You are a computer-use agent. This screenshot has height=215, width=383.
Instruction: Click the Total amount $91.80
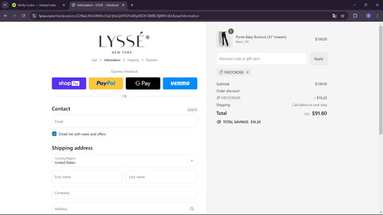click(x=319, y=113)
